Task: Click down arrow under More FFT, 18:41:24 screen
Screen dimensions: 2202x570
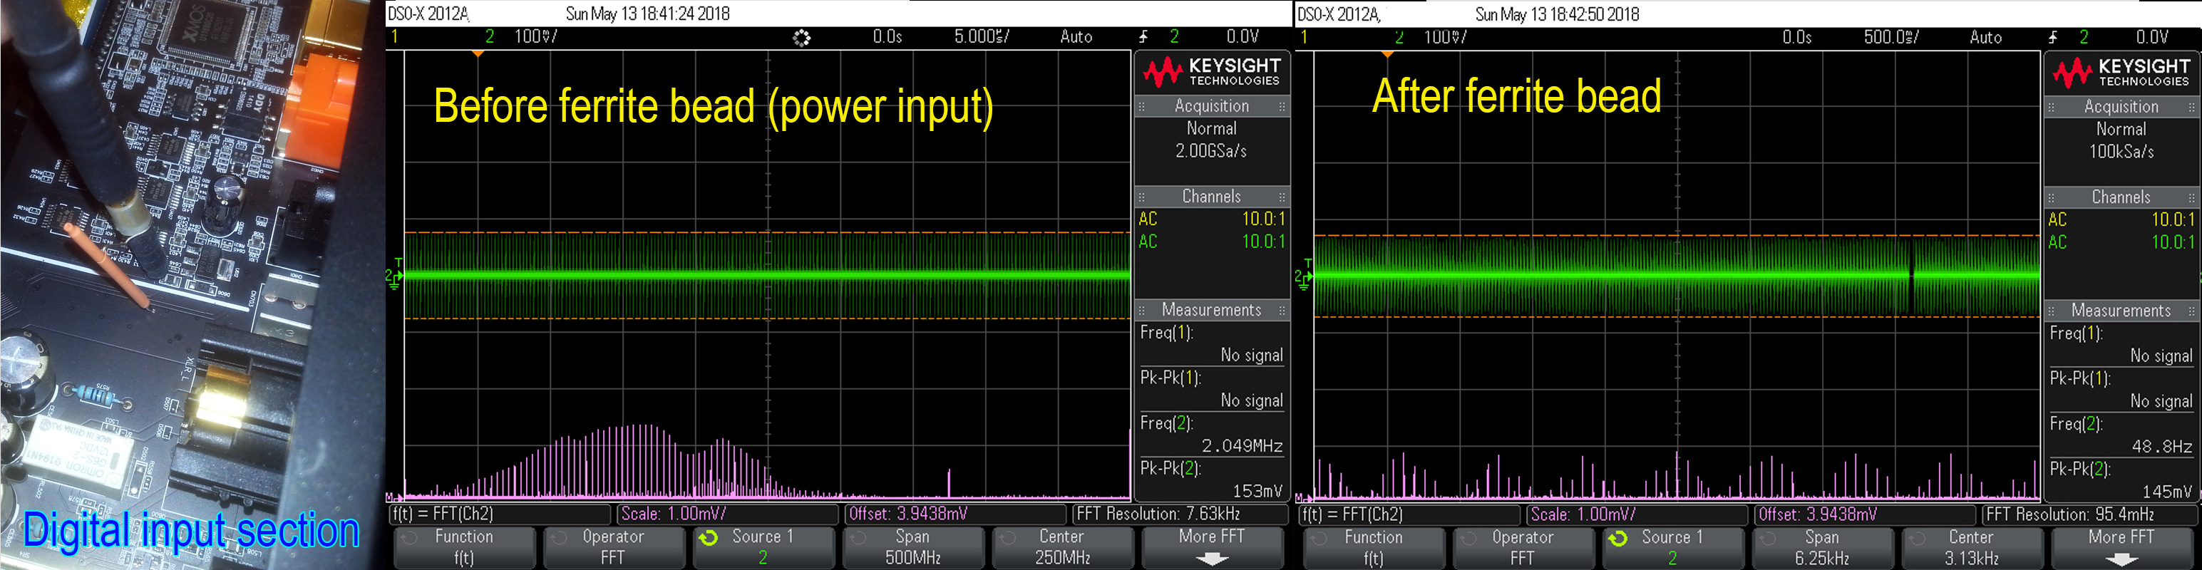Action: [x=1212, y=559]
